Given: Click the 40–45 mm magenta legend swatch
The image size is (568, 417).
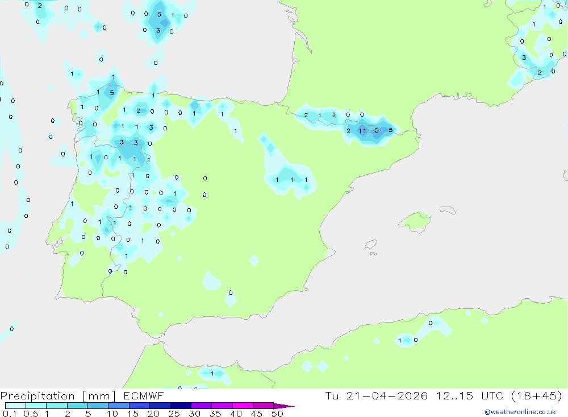Looking at the screenshot, I should (x=243, y=406).
